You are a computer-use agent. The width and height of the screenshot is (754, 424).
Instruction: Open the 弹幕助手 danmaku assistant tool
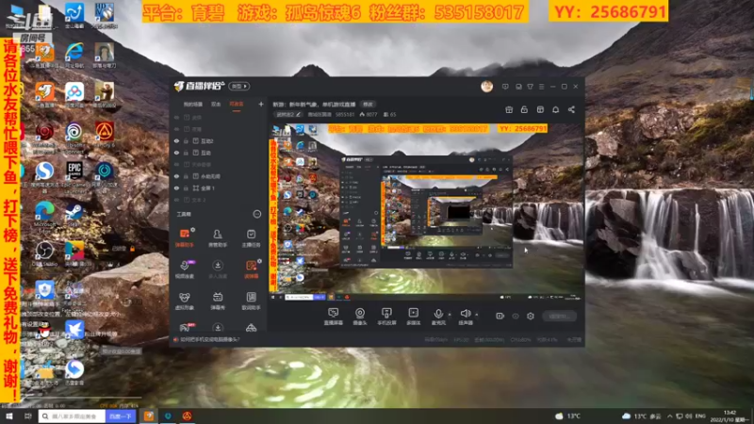[x=185, y=238]
